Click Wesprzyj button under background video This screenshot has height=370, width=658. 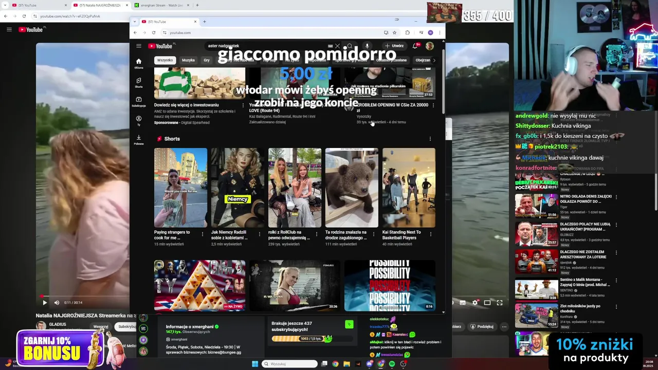(101, 326)
